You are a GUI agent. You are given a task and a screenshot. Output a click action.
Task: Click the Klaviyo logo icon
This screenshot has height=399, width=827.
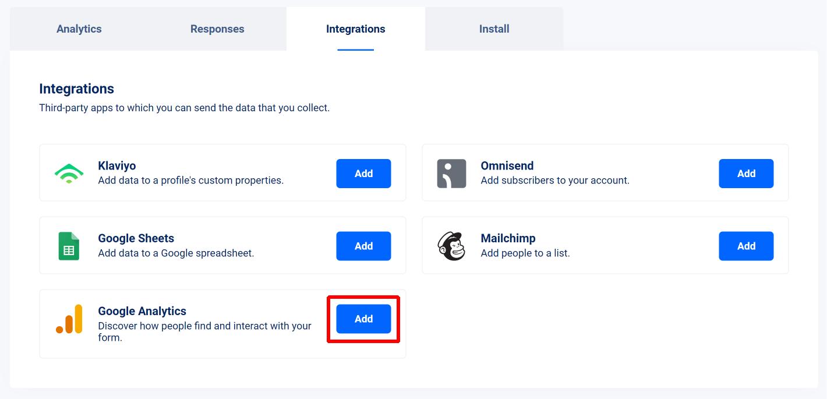coord(69,173)
